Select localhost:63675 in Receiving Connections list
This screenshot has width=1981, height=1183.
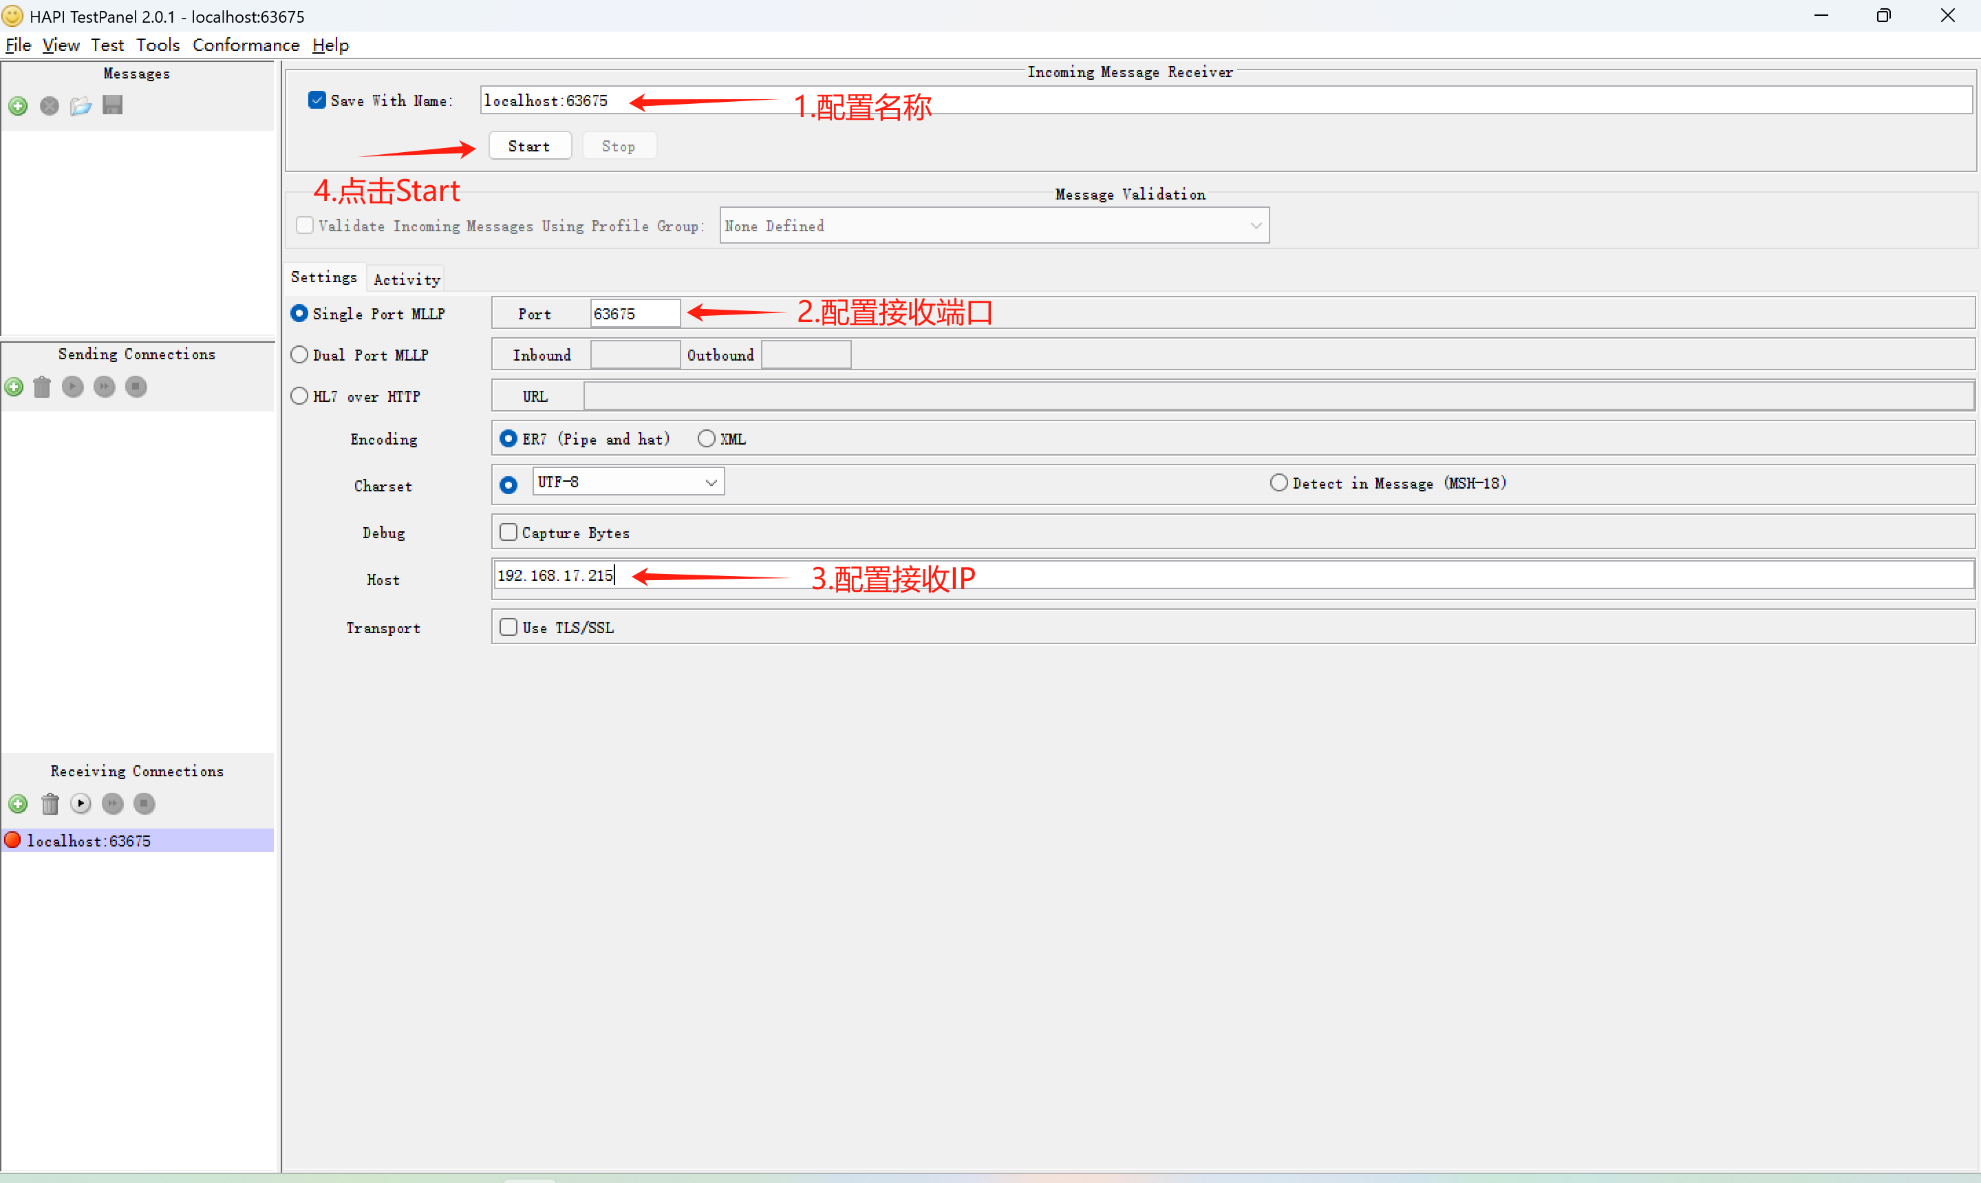pyautogui.click(x=89, y=841)
